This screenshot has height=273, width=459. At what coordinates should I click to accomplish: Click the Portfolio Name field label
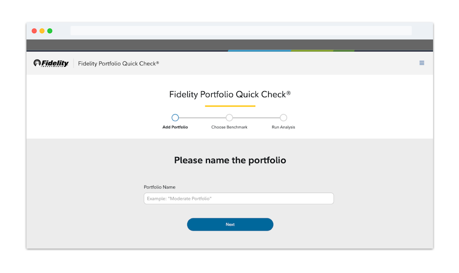[x=159, y=187]
